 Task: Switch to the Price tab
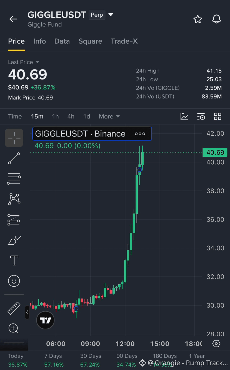click(16, 41)
